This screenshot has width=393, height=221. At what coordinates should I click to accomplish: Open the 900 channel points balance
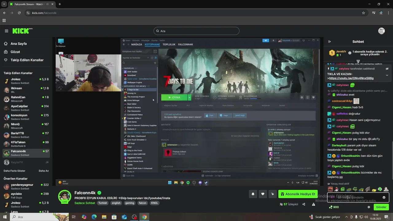334,207
